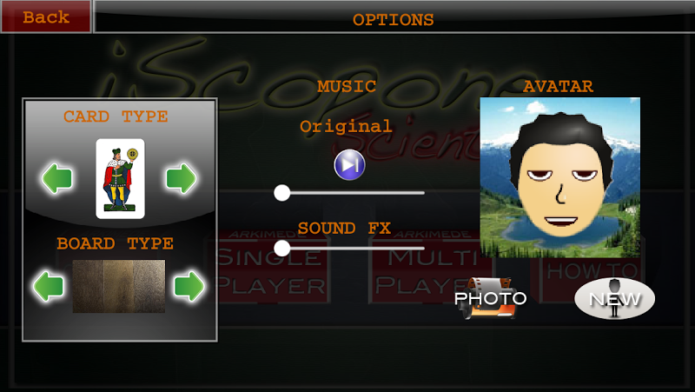Click the CARD TYPE heading
The image size is (695, 392).
(x=116, y=116)
